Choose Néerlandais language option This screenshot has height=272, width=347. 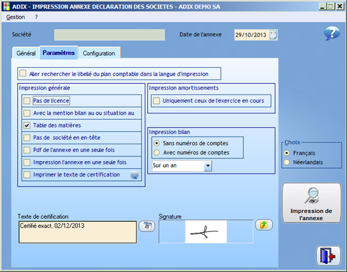287,162
